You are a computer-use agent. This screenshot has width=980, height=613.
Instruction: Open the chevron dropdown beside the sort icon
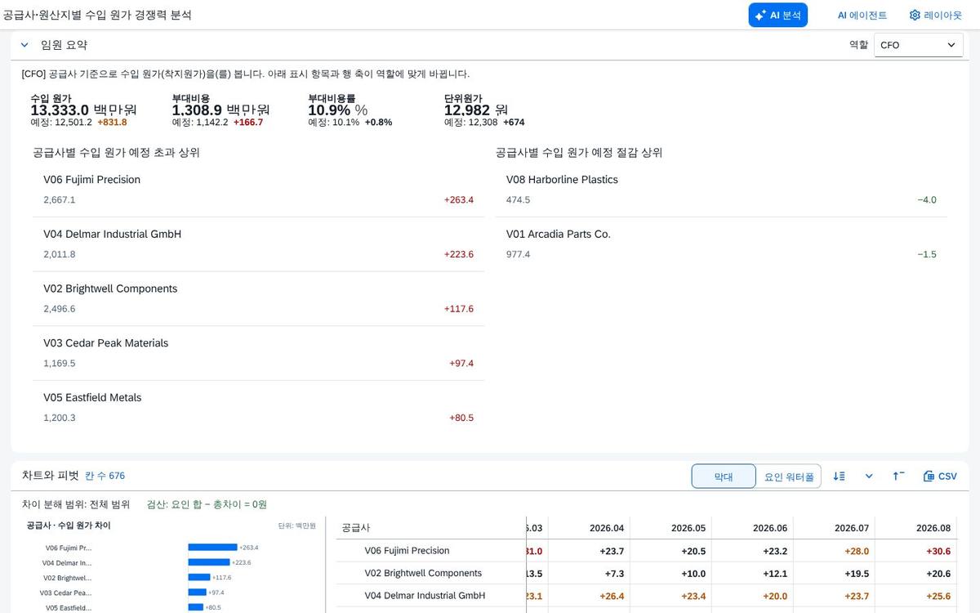point(869,476)
